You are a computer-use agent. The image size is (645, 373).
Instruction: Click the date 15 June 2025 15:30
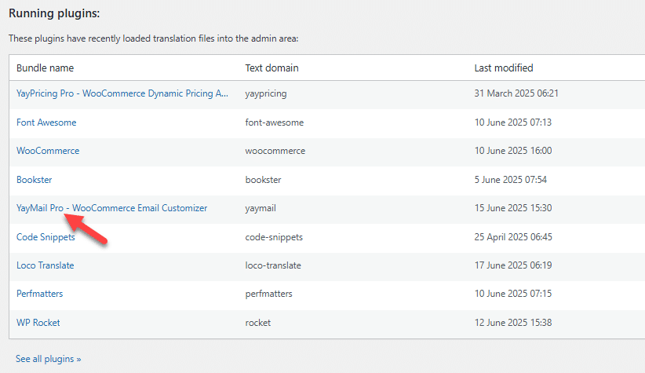coord(513,208)
